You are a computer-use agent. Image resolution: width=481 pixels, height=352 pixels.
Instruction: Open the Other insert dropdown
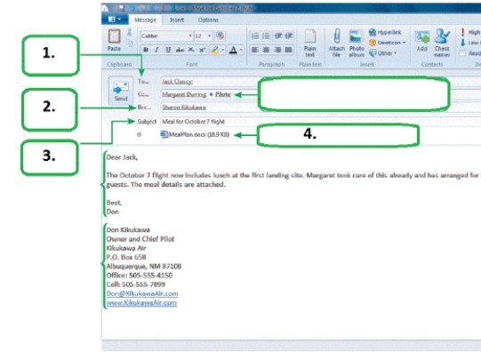tap(383, 53)
